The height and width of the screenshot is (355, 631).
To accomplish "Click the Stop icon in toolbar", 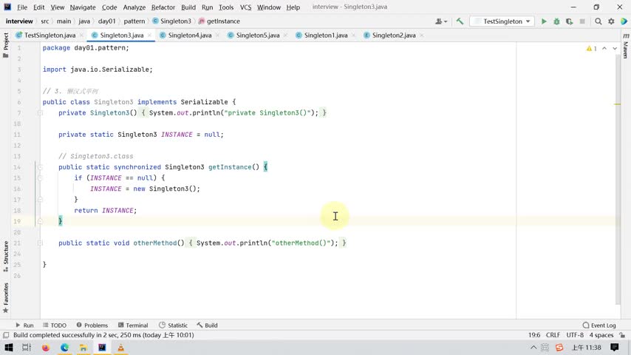I will (582, 21).
